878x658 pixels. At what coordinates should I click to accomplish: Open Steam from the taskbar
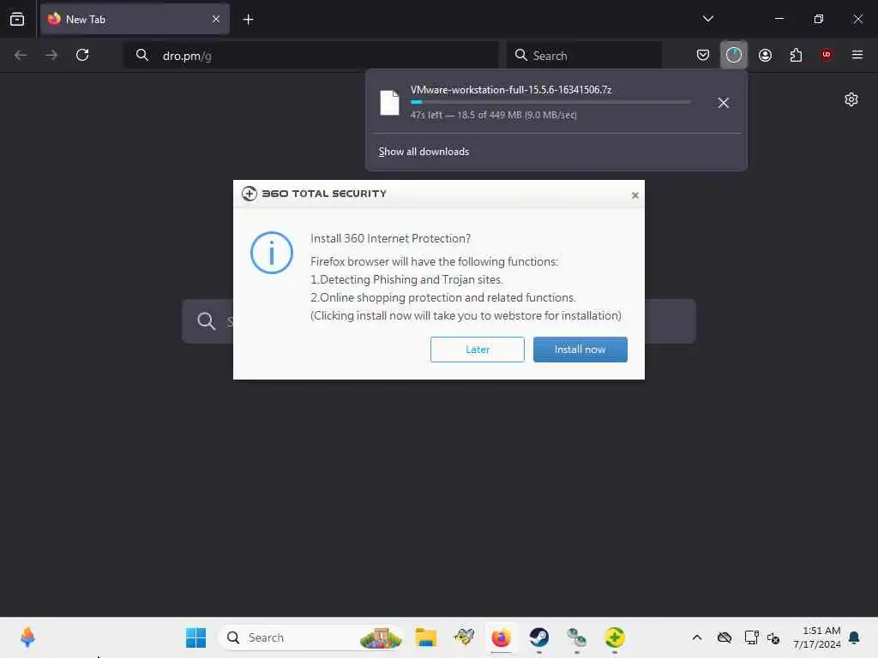click(538, 637)
